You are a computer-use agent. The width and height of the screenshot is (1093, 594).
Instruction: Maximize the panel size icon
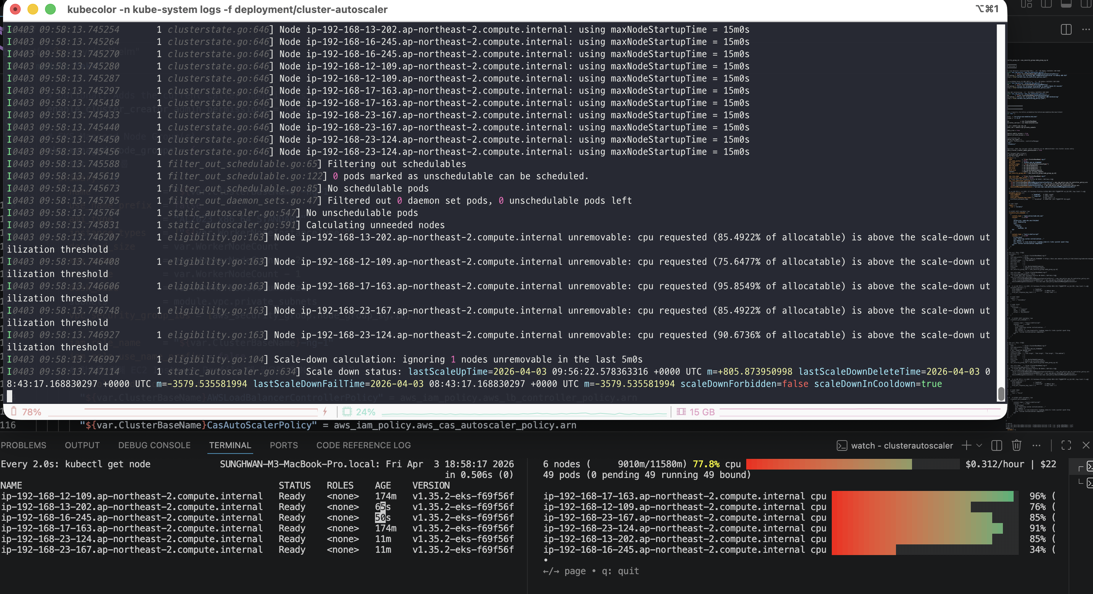click(1066, 445)
